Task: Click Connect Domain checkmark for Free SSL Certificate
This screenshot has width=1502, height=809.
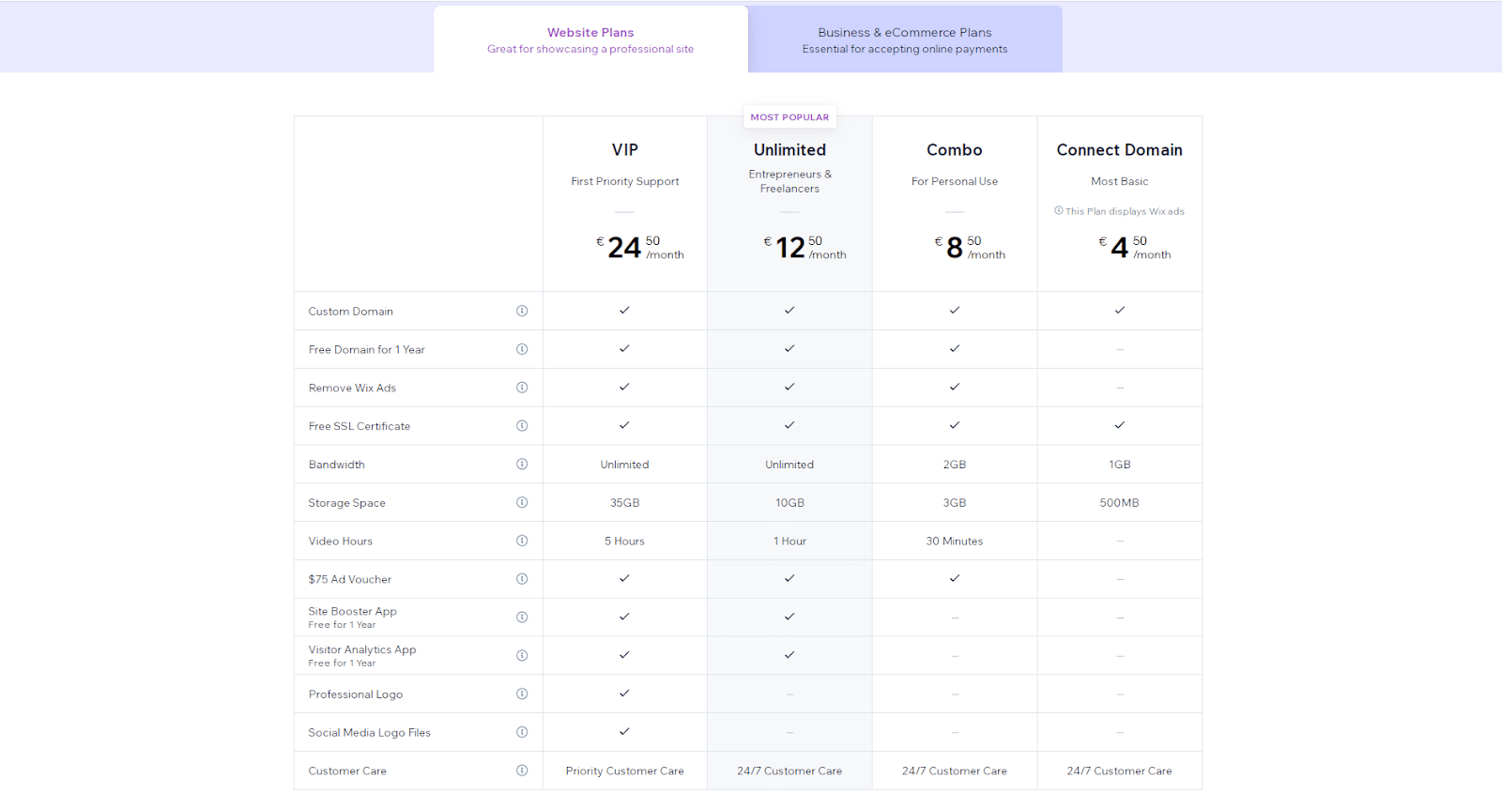Action: pyautogui.click(x=1120, y=425)
